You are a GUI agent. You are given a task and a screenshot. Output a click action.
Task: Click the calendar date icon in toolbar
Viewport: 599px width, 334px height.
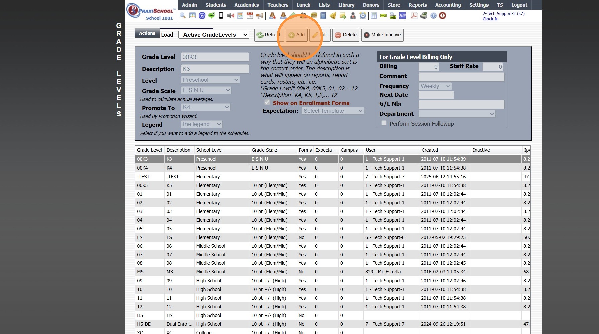click(x=250, y=16)
